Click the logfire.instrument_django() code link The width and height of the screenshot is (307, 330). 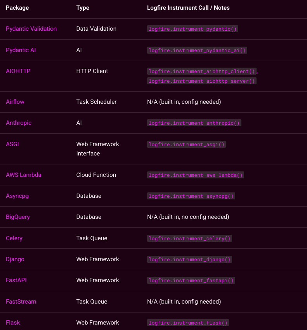click(x=189, y=260)
